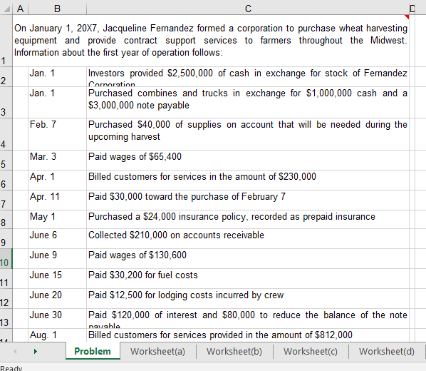
Task: Click the previous sheet navigation arrow
Action: (x=15, y=352)
